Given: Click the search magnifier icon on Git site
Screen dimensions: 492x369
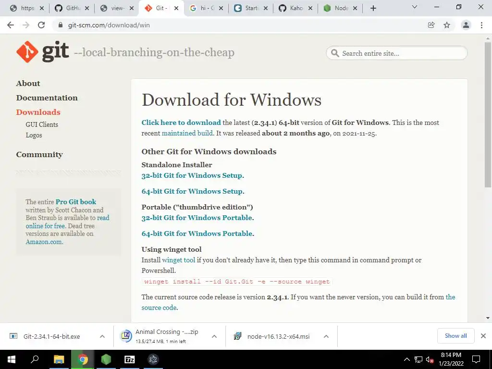Looking at the screenshot, I should 335,53.
